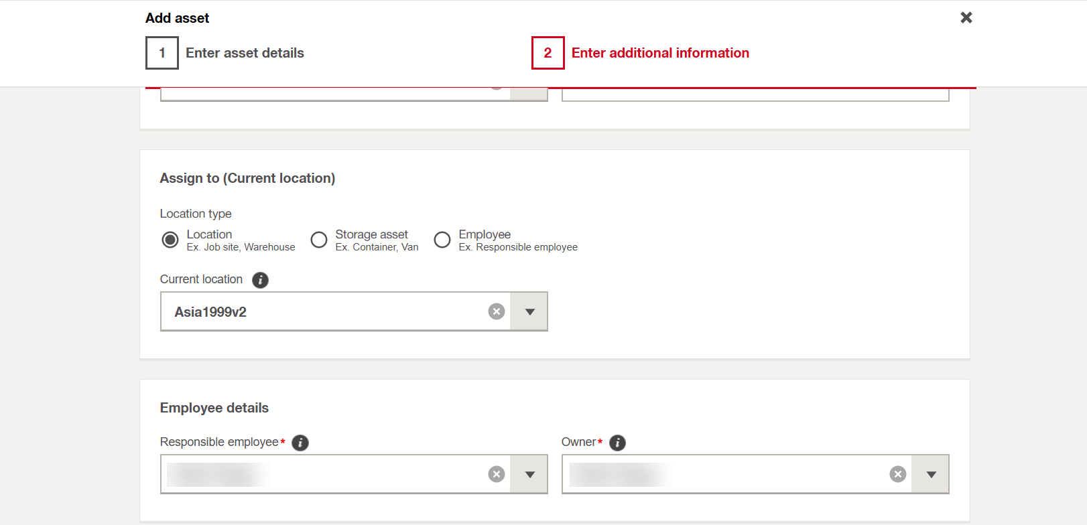Open the Responsible employee dropdown list
The height and width of the screenshot is (525, 1087).
point(529,474)
